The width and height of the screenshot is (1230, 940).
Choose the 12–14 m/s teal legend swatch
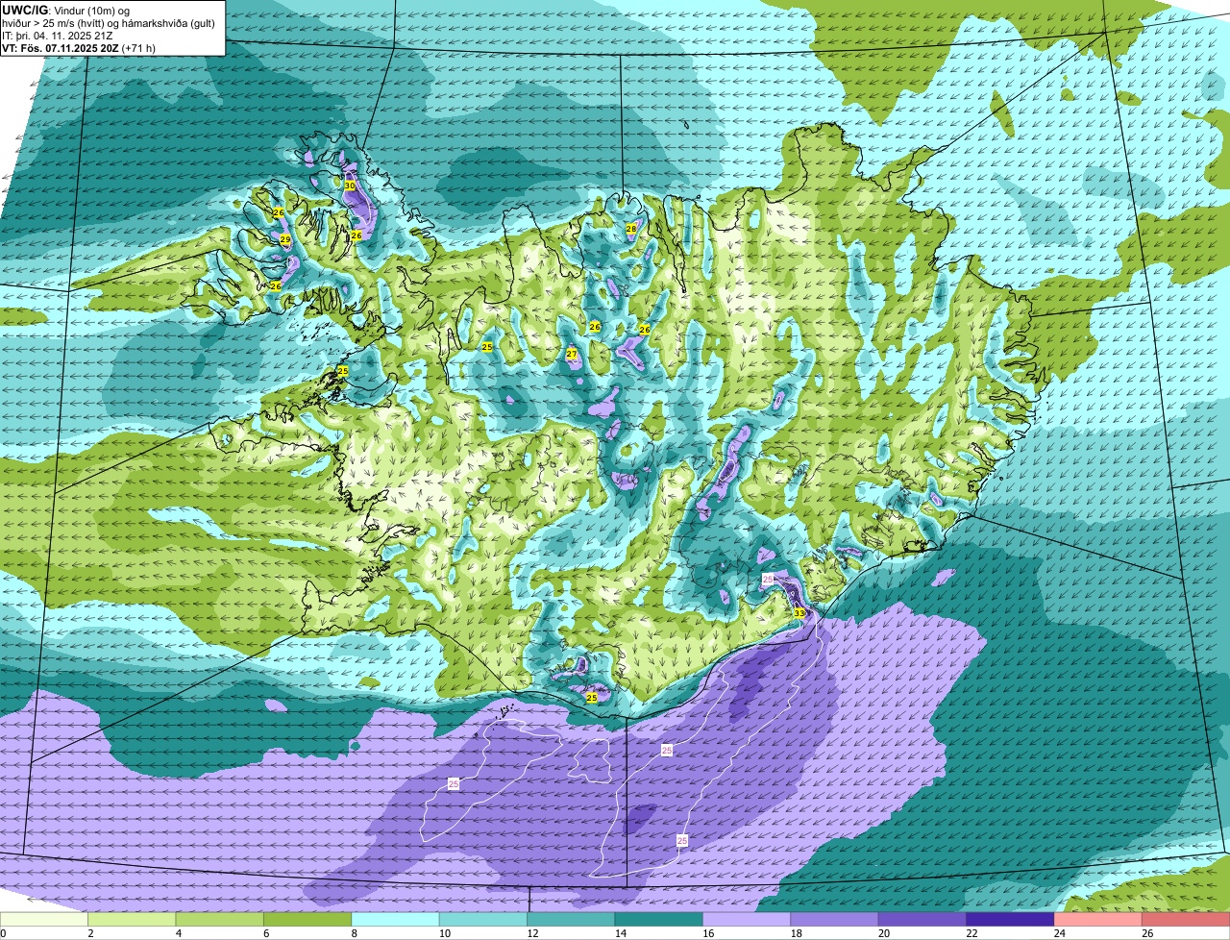click(x=571, y=919)
